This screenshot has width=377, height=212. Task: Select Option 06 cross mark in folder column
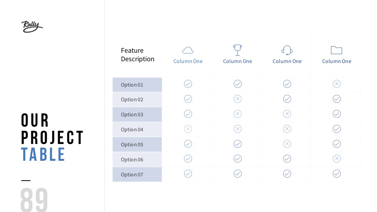point(337,159)
